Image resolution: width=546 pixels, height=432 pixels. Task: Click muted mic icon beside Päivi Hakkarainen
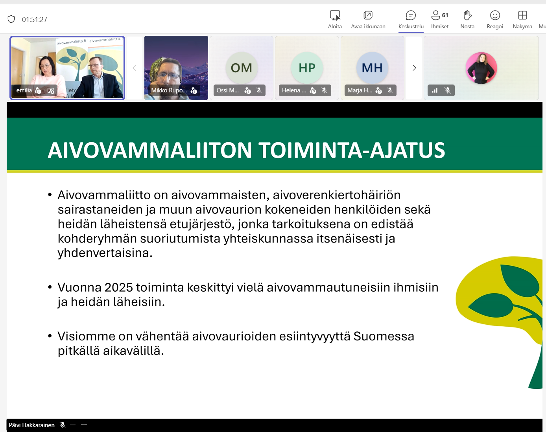point(62,425)
